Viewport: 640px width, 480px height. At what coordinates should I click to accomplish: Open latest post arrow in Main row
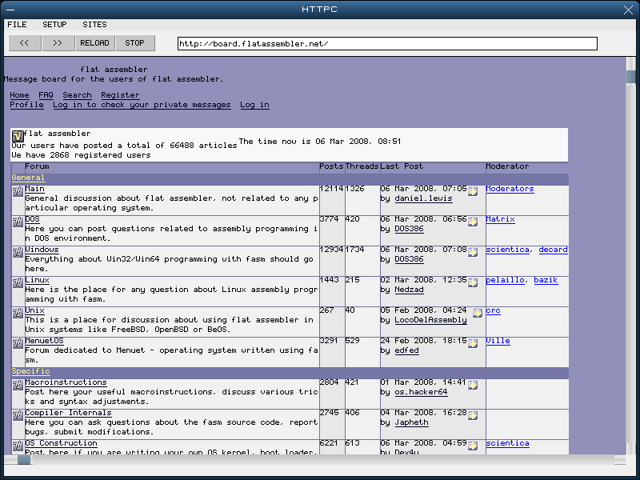click(x=473, y=191)
